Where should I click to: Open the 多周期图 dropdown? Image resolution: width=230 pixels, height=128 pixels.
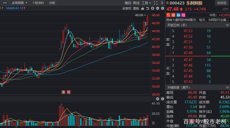pos(19,3)
